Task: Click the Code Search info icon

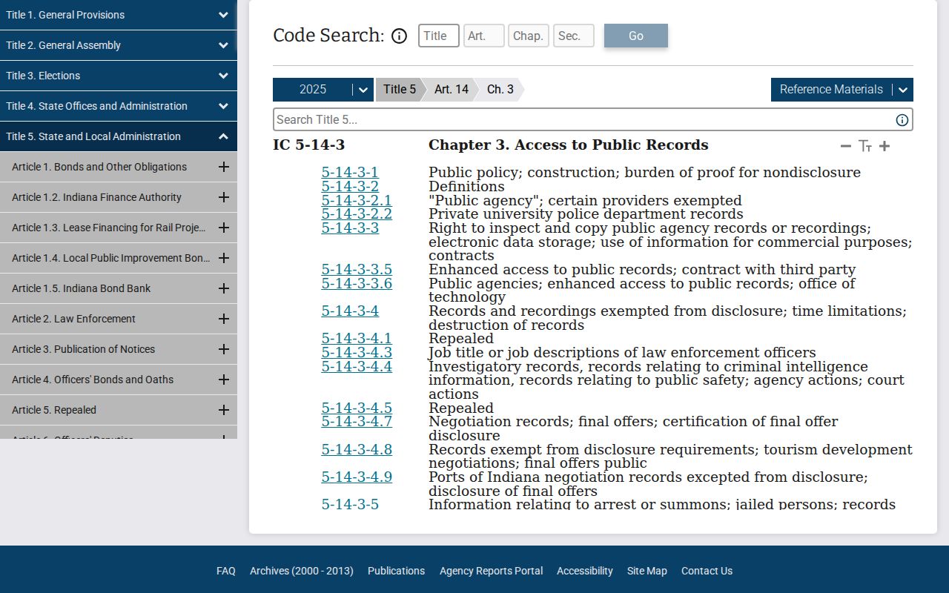Action: [399, 36]
